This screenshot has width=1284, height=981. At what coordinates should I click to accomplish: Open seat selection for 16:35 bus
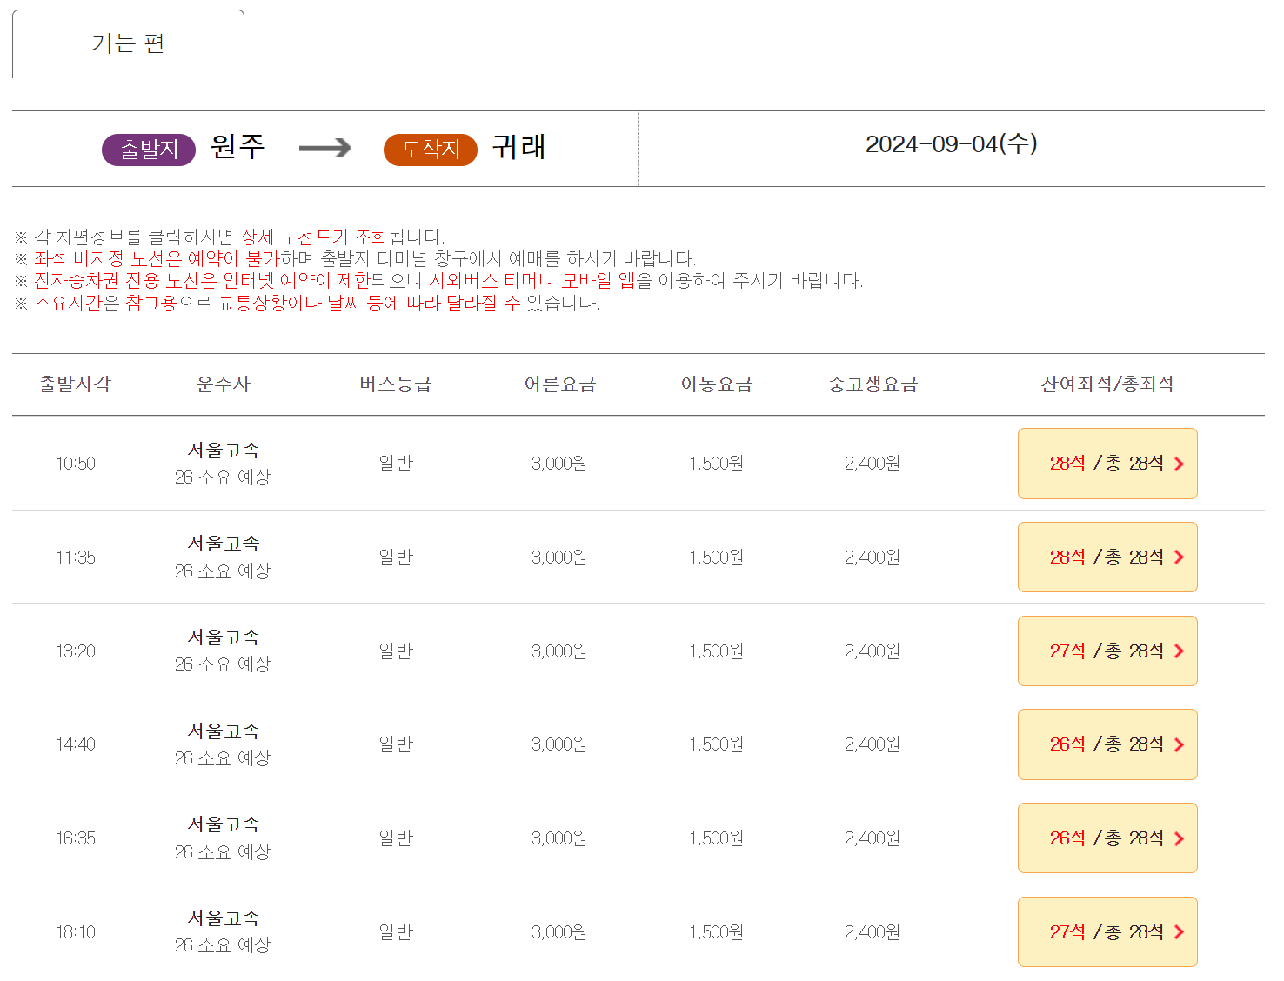pyautogui.click(x=1107, y=838)
